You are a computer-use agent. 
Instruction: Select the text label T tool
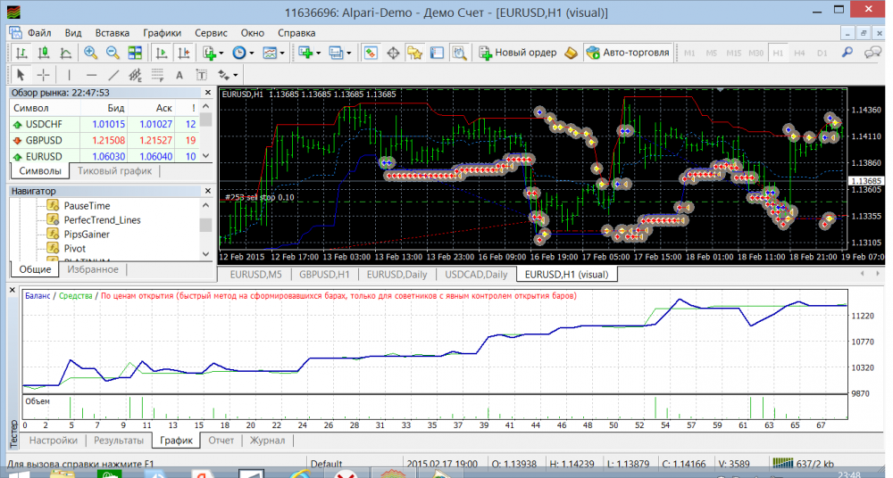pos(201,75)
